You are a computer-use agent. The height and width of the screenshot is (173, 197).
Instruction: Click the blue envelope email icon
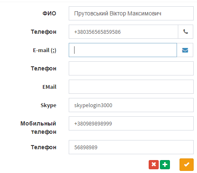185,50
